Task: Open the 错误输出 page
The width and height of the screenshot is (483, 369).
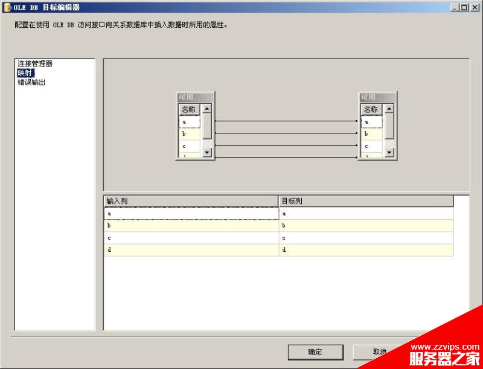Action: coord(31,82)
